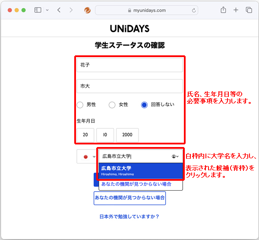Click the birth year field showing 2000

[127, 135]
